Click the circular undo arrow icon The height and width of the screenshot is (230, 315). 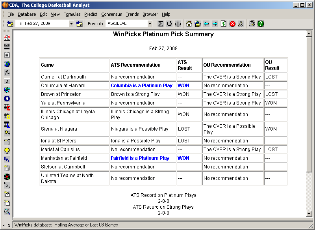[169, 24]
